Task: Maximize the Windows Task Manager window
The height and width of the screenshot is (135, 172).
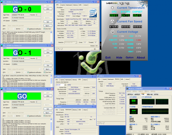Action: [x=168, y=89]
